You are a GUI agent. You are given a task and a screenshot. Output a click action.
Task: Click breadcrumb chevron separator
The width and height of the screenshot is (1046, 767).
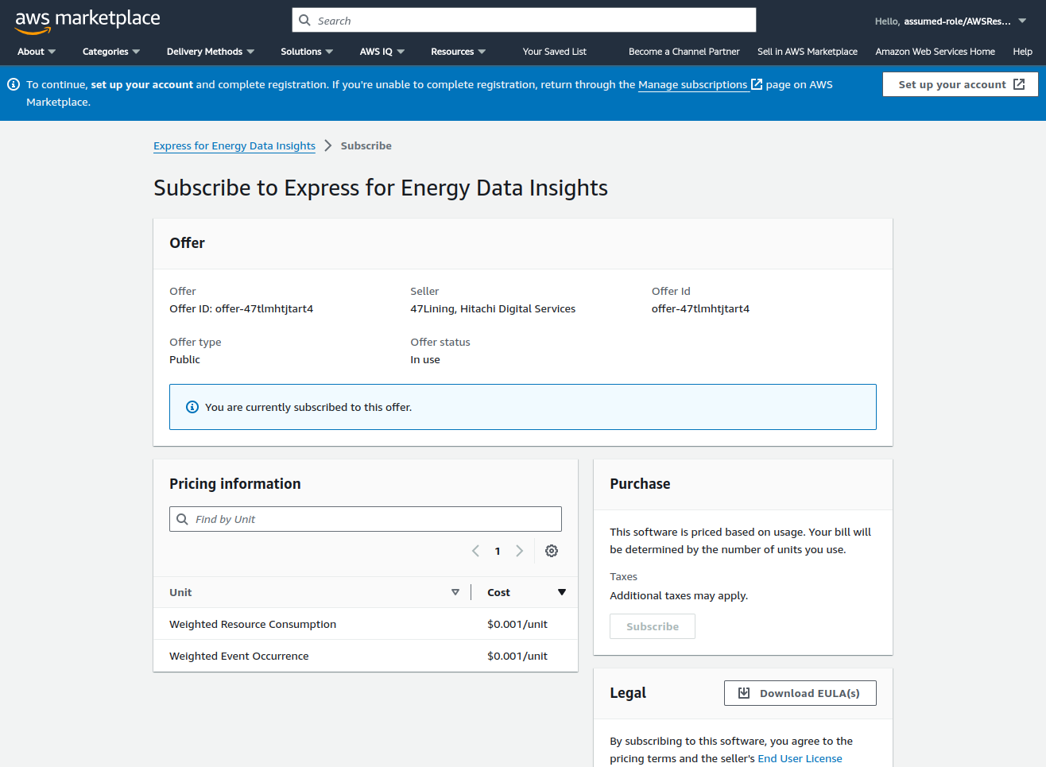[328, 145]
